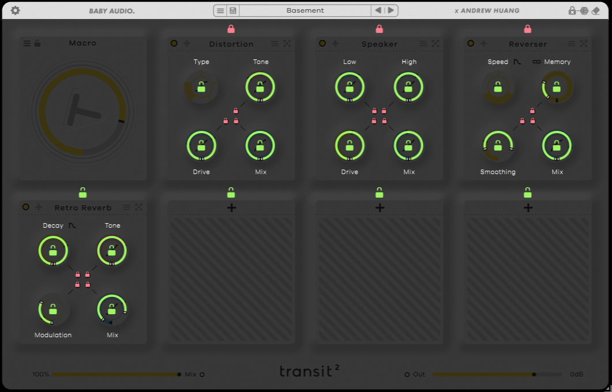This screenshot has height=392, width=612.
Task: Toggle lock on Distortion Type knob
Action: pos(201,87)
